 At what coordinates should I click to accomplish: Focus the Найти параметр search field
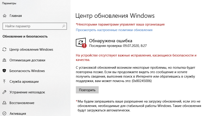click(x=35, y=26)
